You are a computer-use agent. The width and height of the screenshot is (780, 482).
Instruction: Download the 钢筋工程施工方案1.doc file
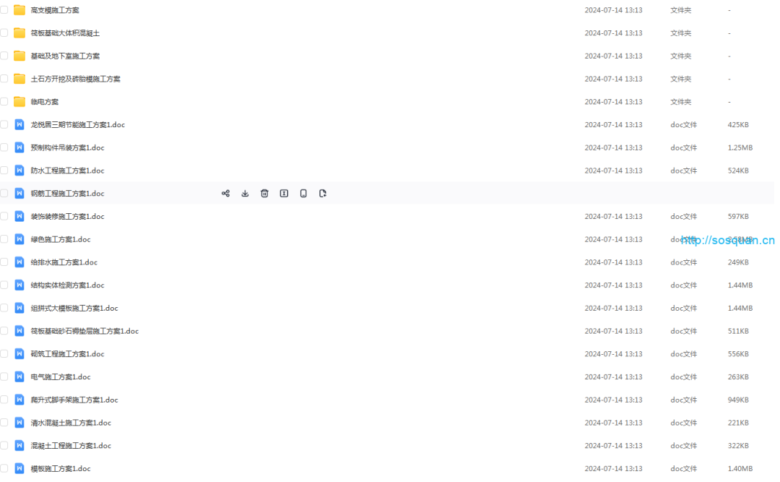click(x=245, y=193)
